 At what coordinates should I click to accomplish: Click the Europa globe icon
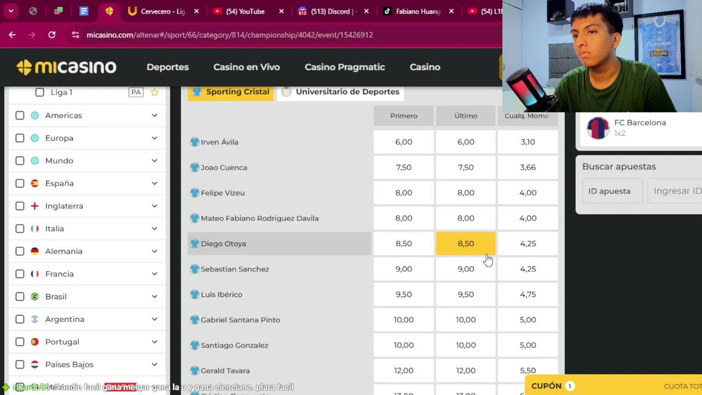[35, 138]
